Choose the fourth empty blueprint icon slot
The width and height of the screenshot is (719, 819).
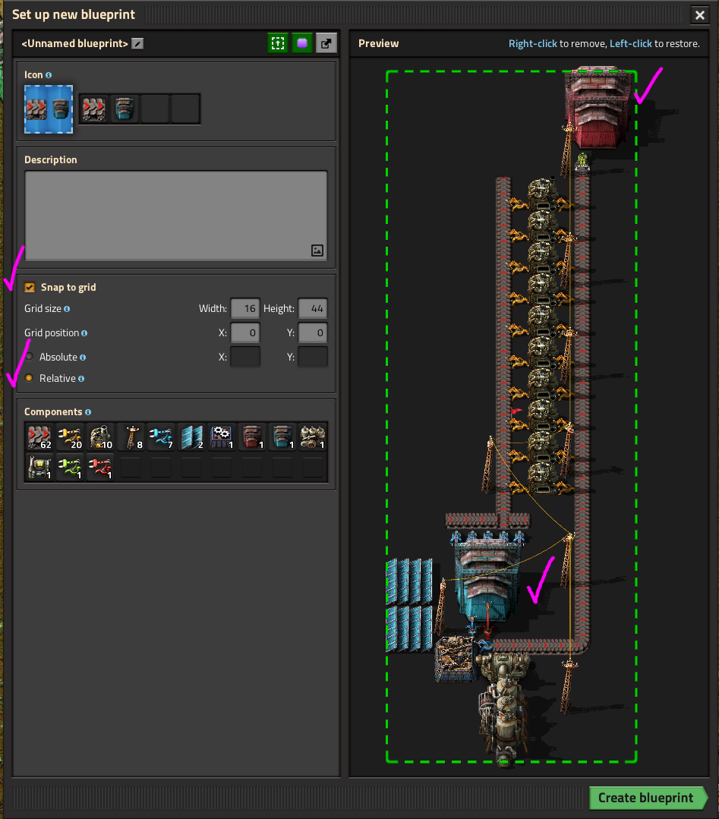(185, 109)
